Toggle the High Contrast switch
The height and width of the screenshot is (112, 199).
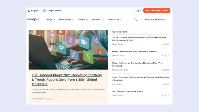coord(45,11)
